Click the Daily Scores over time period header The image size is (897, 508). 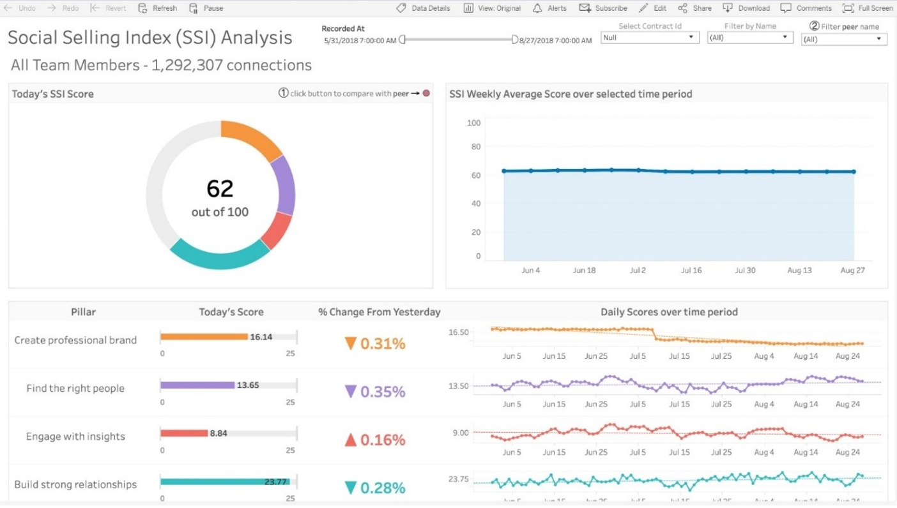click(x=669, y=312)
